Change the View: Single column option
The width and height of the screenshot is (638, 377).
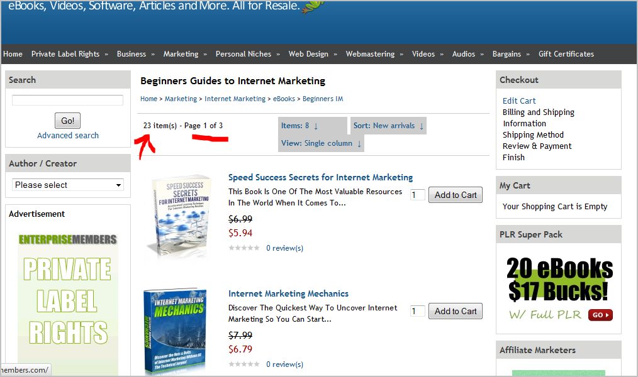click(321, 143)
